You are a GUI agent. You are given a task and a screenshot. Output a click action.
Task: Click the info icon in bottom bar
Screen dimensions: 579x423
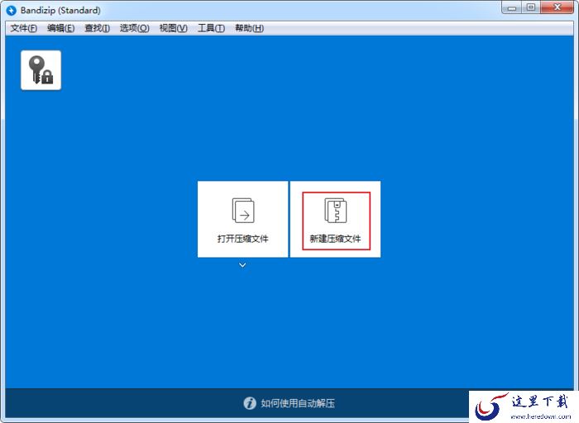(250, 403)
